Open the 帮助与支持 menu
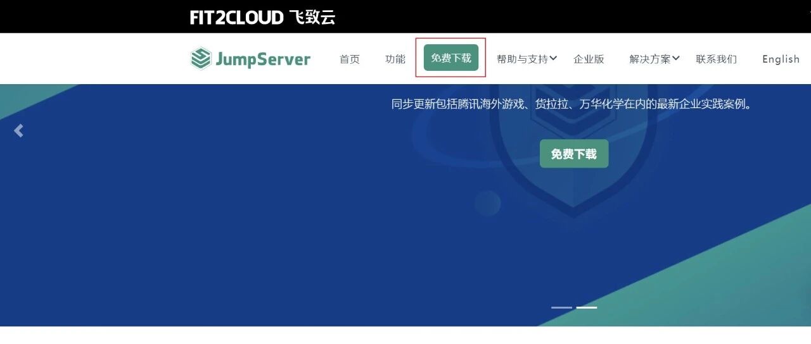The height and width of the screenshot is (344, 811). 522,59
